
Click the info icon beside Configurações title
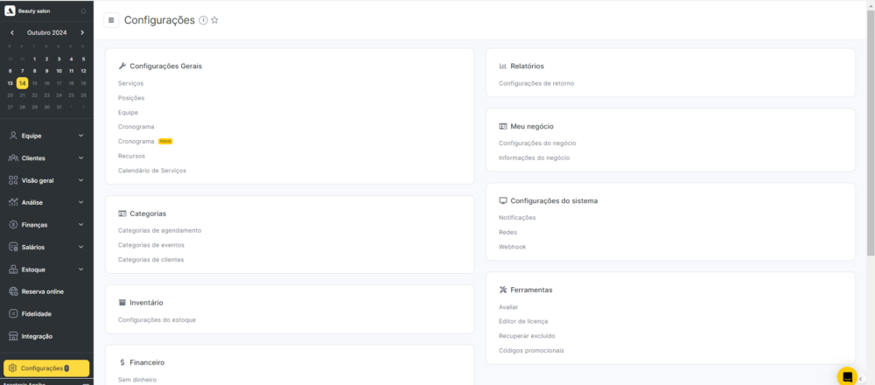(x=203, y=20)
